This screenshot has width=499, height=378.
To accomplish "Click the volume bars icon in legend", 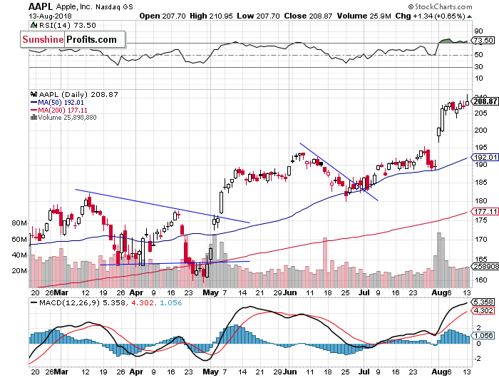I will click(x=34, y=117).
